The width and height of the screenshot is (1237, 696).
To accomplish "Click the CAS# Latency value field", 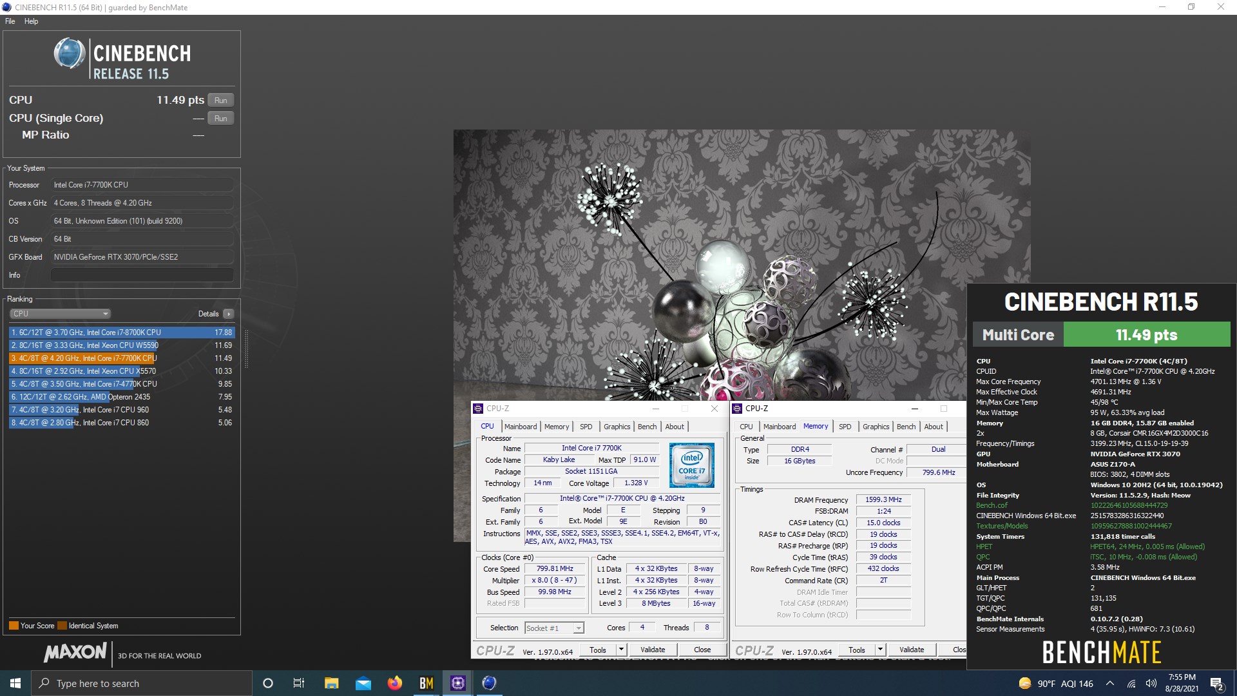I will 883,523.
